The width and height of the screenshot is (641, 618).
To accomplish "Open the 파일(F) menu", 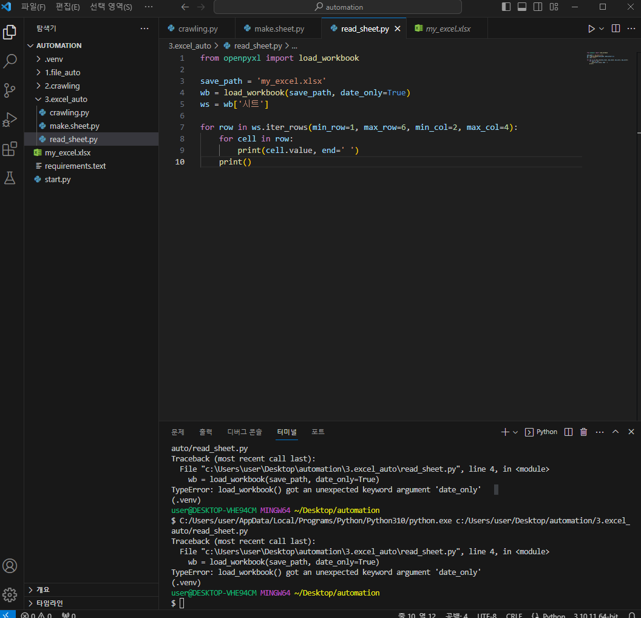I will point(33,7).
